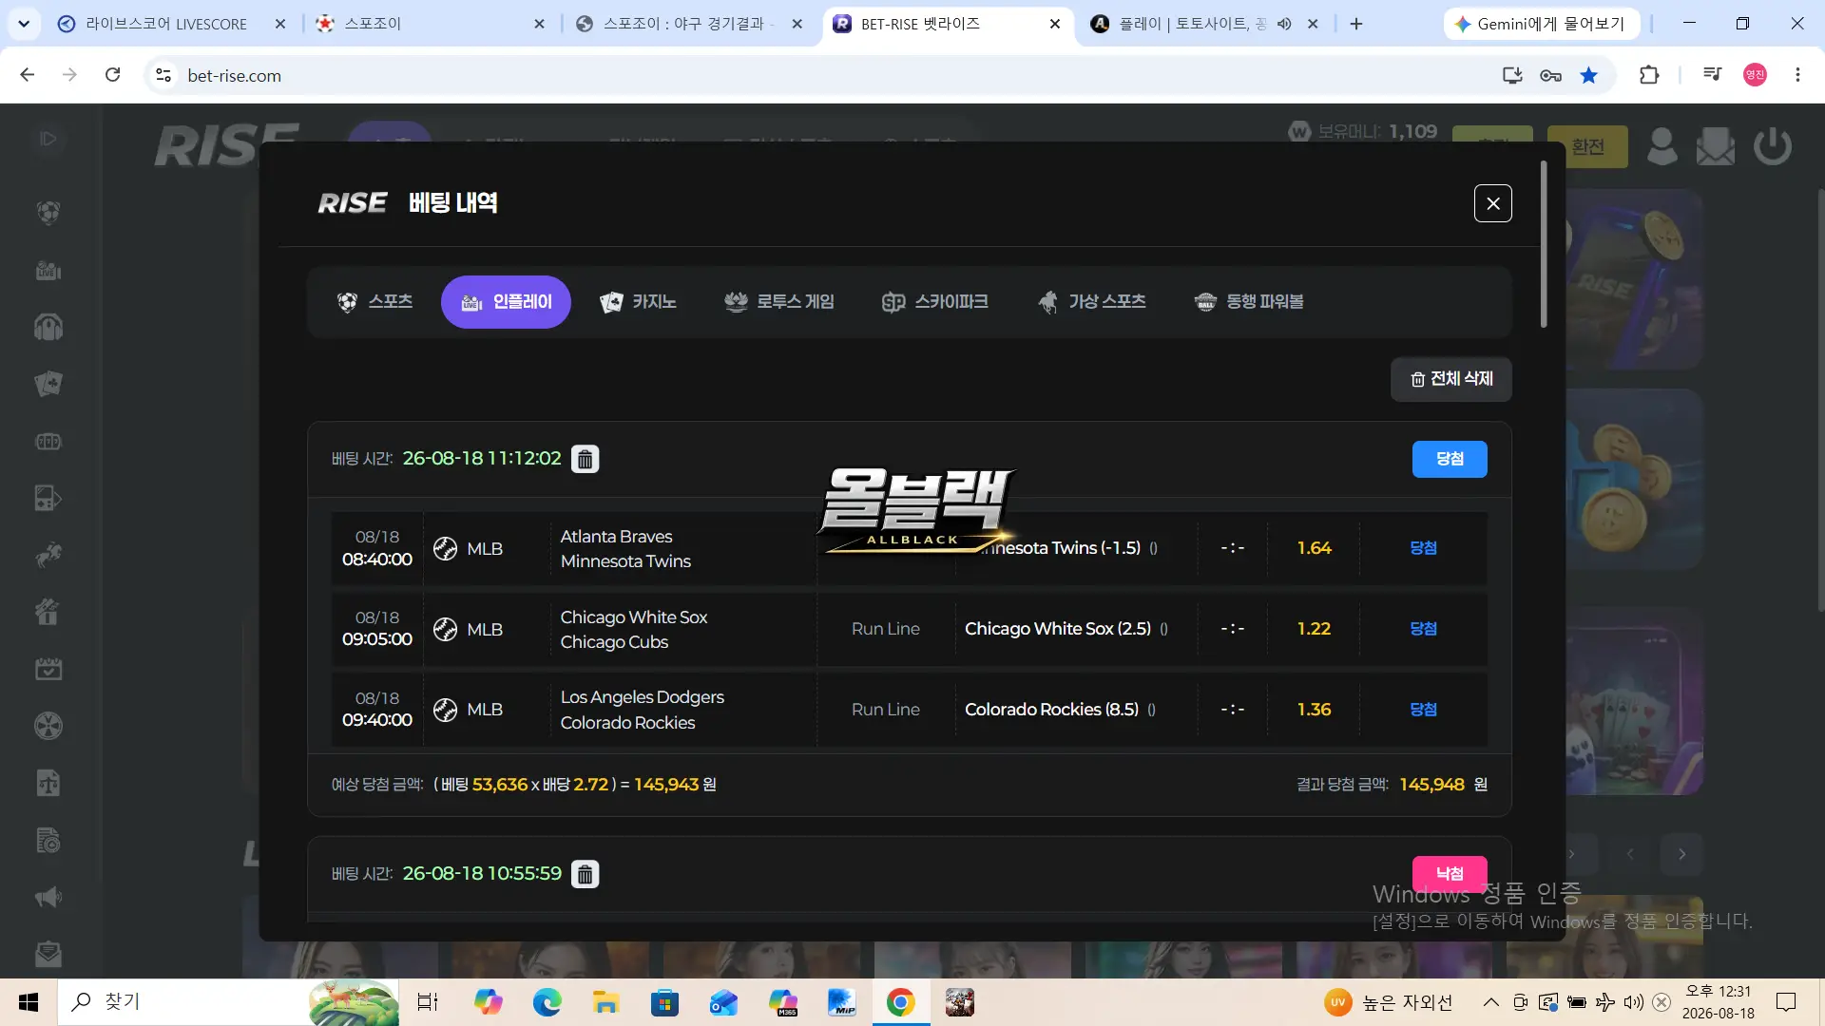Open a new browser tab
Image resolution: width=1825 pixels, height=1026 pixels.
tap(1356, 24)
